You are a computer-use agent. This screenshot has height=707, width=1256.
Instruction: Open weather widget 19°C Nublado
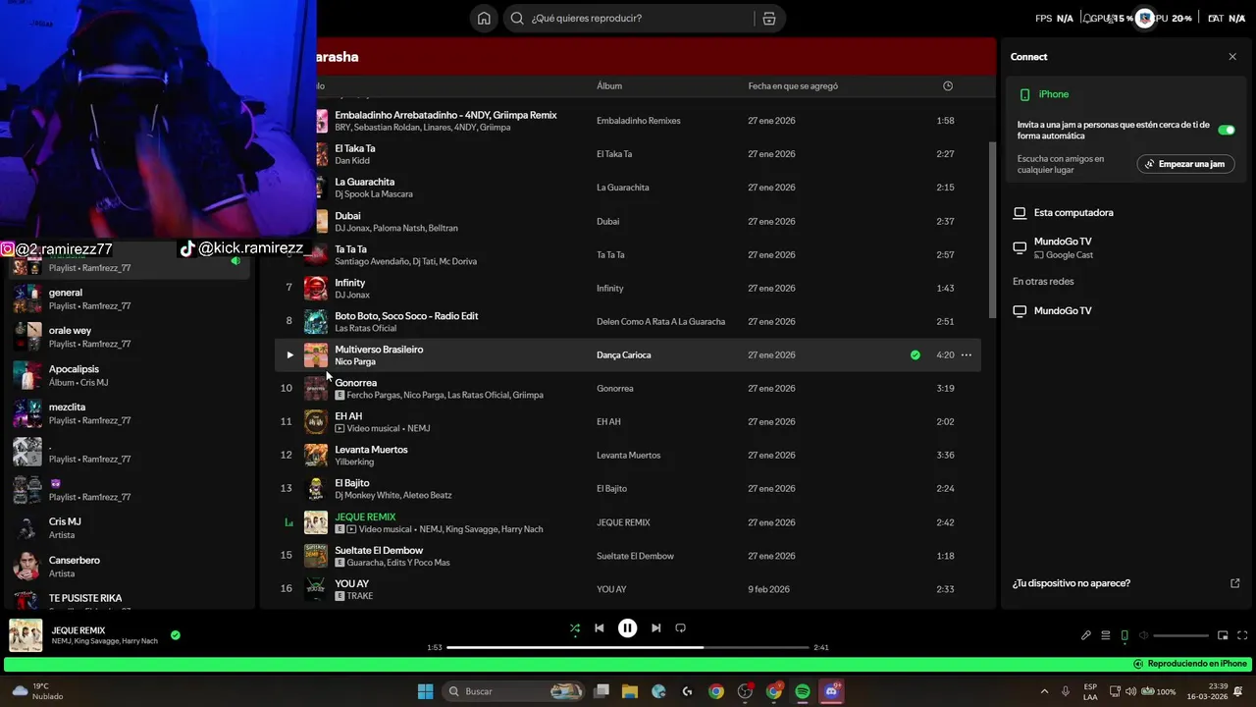coord(37,691)
